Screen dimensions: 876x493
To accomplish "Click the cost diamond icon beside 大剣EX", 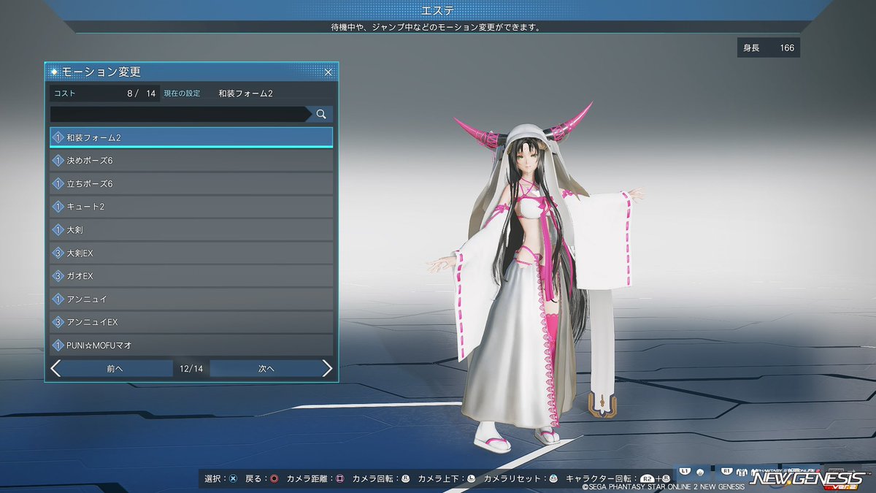I will tap(58, 253).
